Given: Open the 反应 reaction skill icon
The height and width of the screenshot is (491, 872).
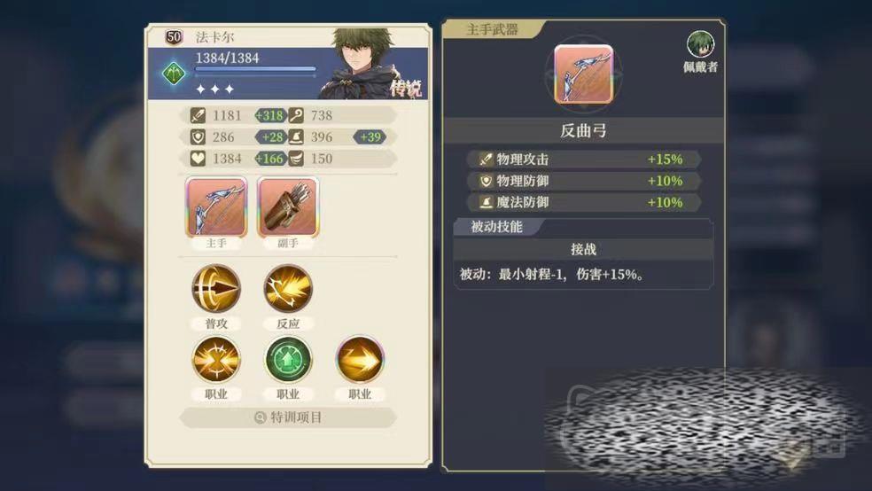Looking at the screenshot, I should 288,288.
